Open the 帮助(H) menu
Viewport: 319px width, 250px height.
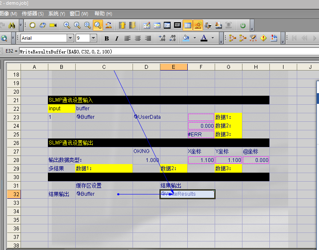pyautogui.click(x=103, y=14)
